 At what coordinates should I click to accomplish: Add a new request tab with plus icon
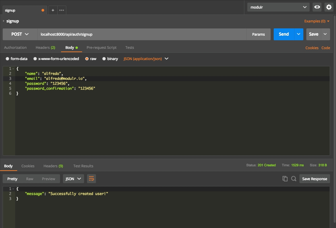53,10
